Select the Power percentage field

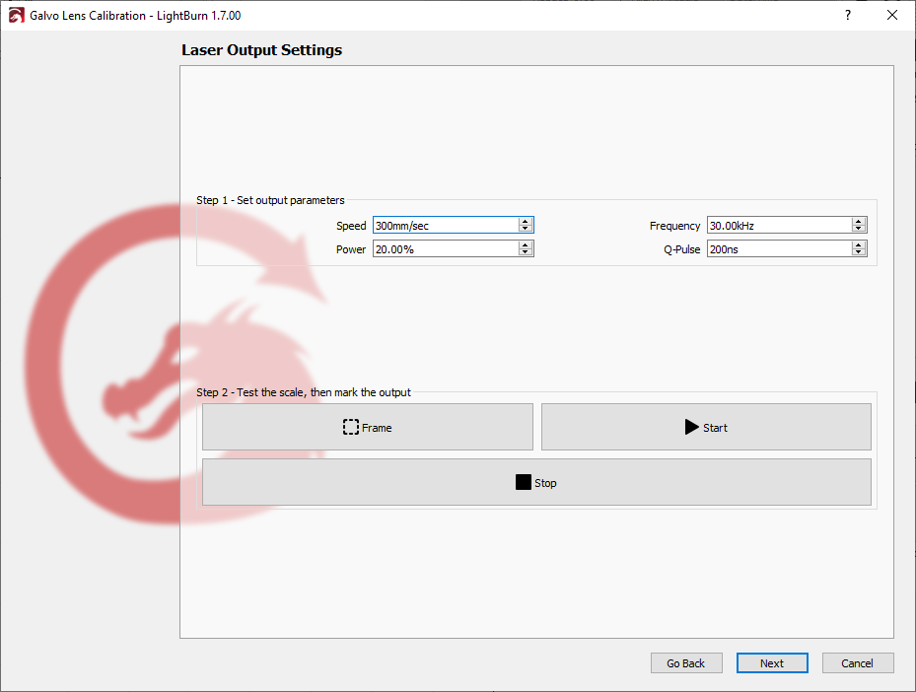445,249
